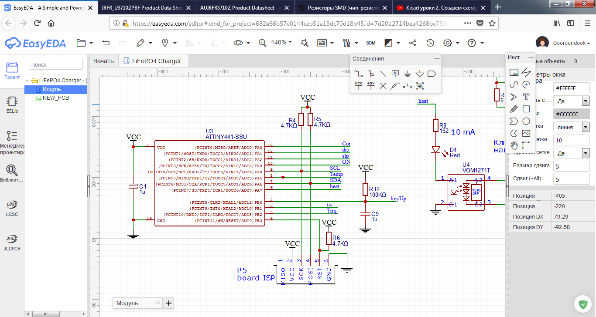
Task: Open the Sheet Setting drawing tool
Action: pyautogui.click(x=514, y=72)
